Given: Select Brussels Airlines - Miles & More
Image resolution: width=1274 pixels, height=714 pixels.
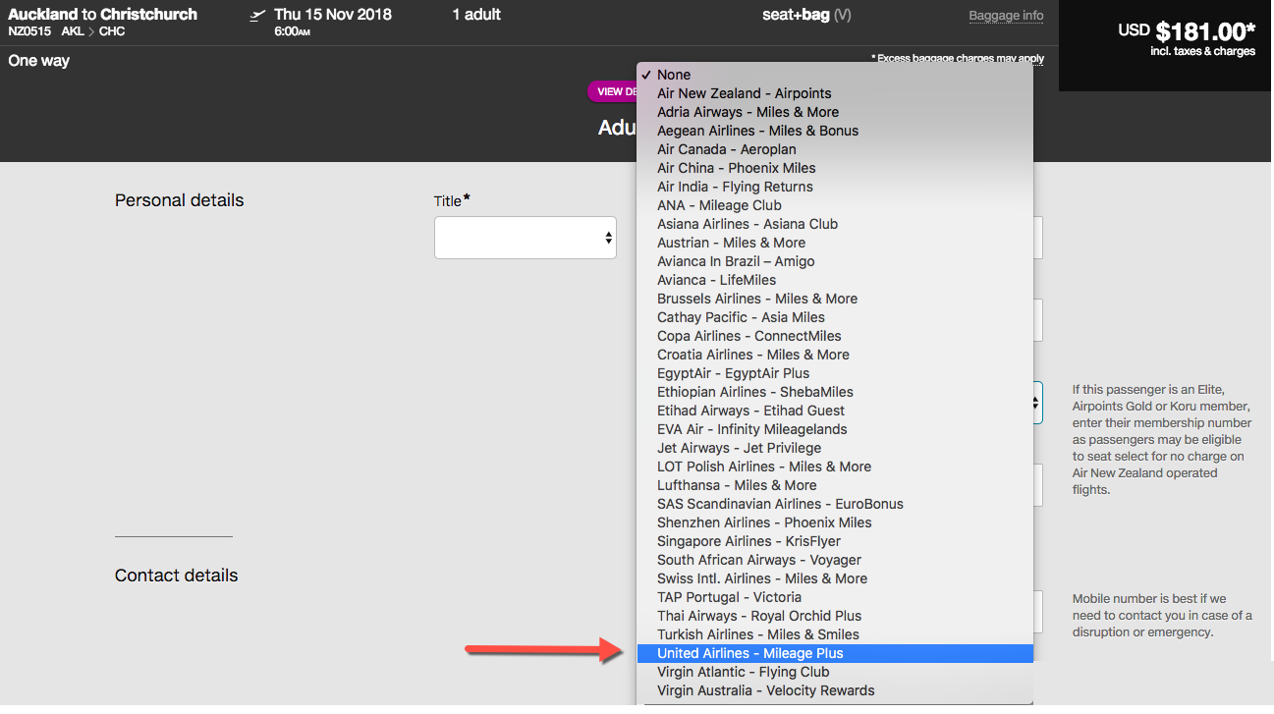Looking at the screenshot, I should tap(835, 299).
